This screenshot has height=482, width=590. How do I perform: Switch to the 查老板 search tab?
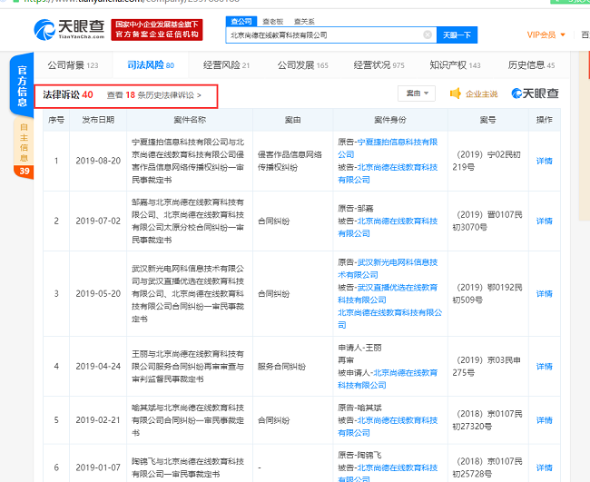[x=273, y=22]
